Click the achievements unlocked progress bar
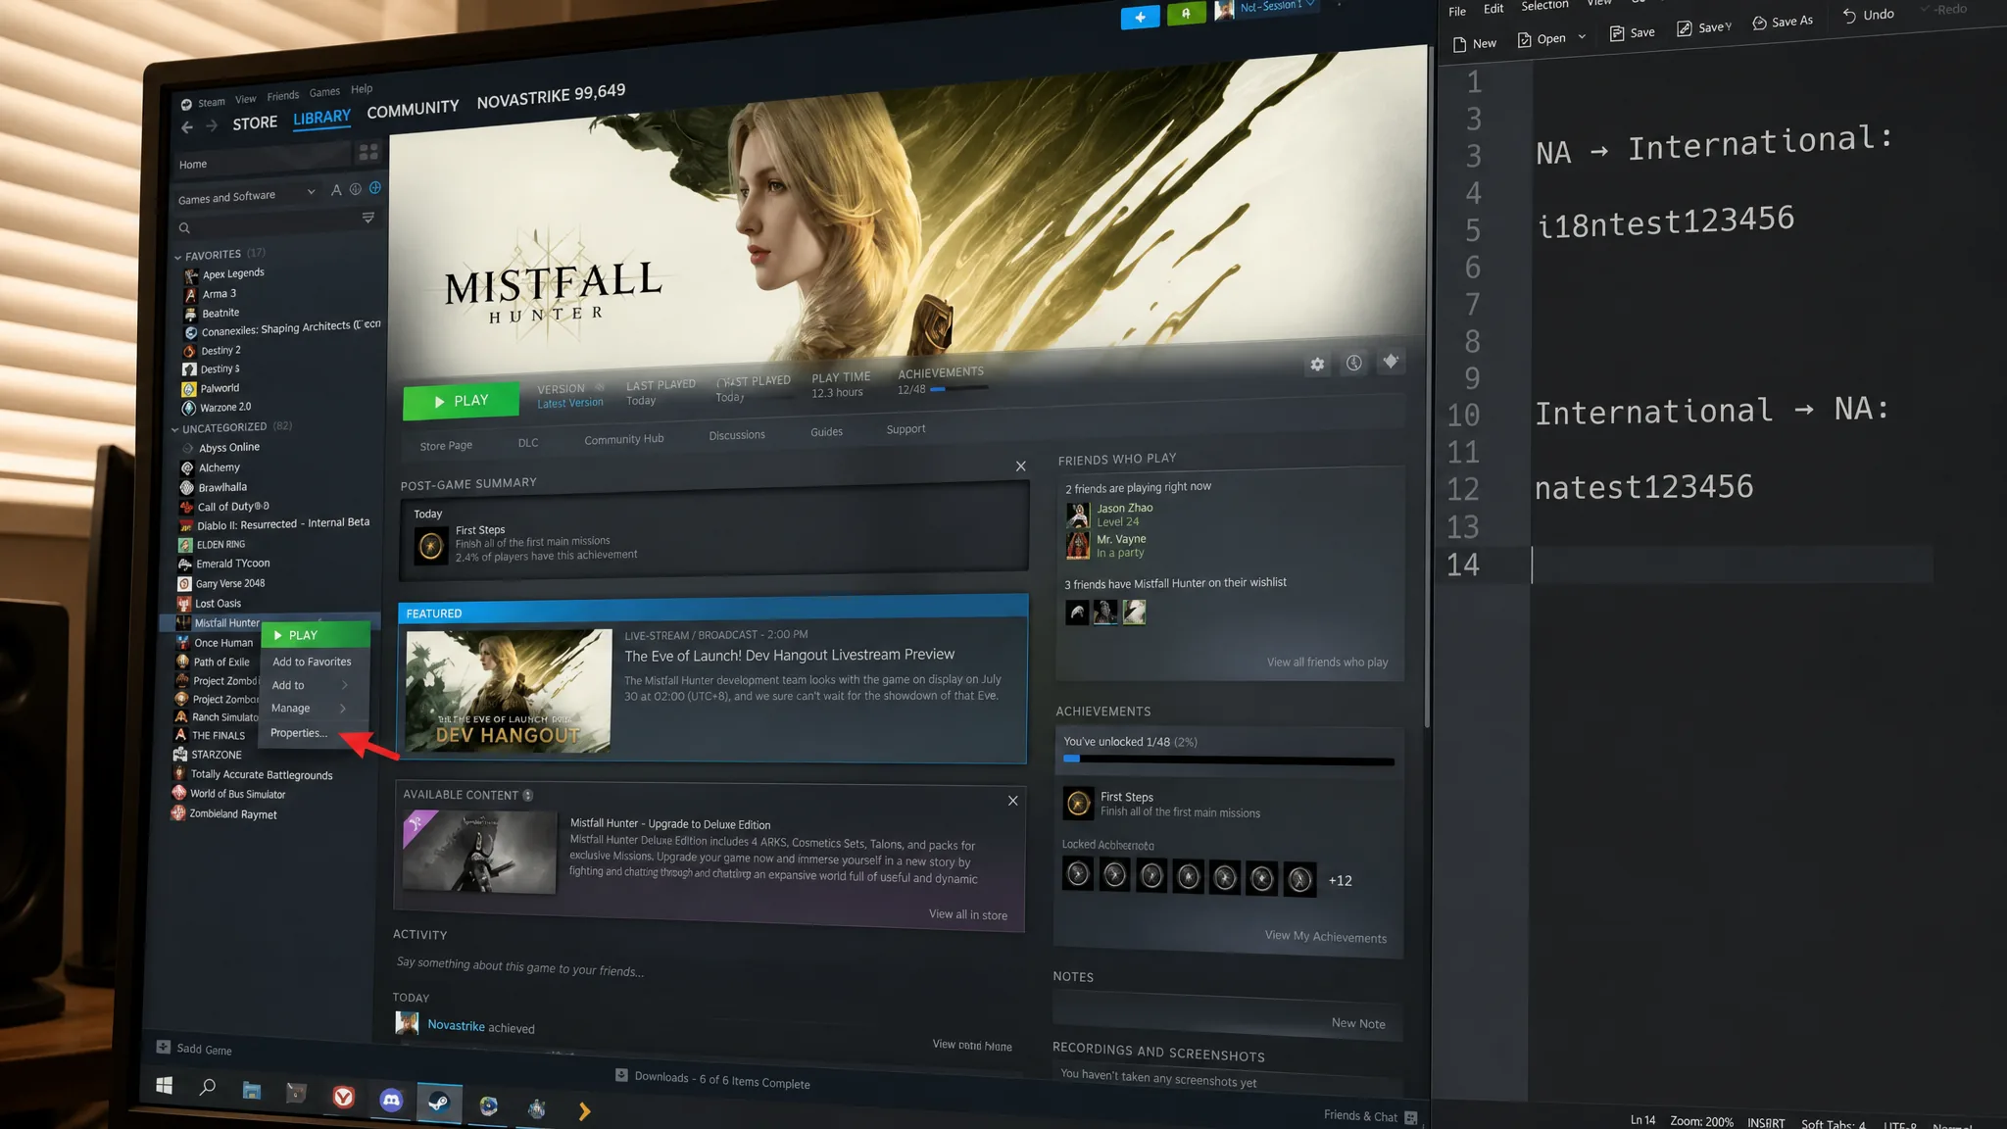This screenshot has width=2007, height=1129. click(1229, 761)
